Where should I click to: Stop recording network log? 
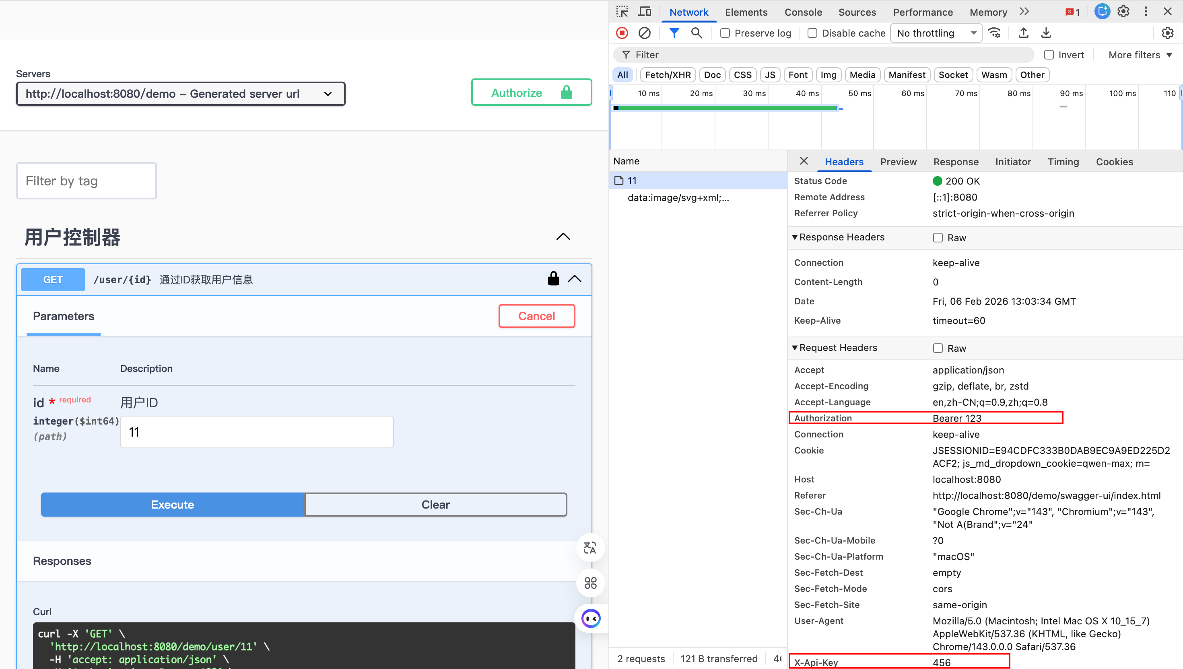click(622, 33)
